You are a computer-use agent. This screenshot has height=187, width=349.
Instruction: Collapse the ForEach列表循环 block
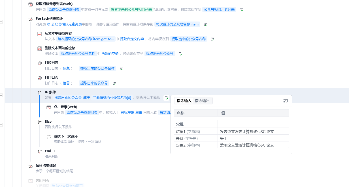pos(1,22)
